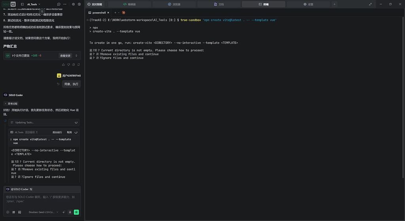Click the npm create vite@latest command text in chat

(x=42, y=141)
